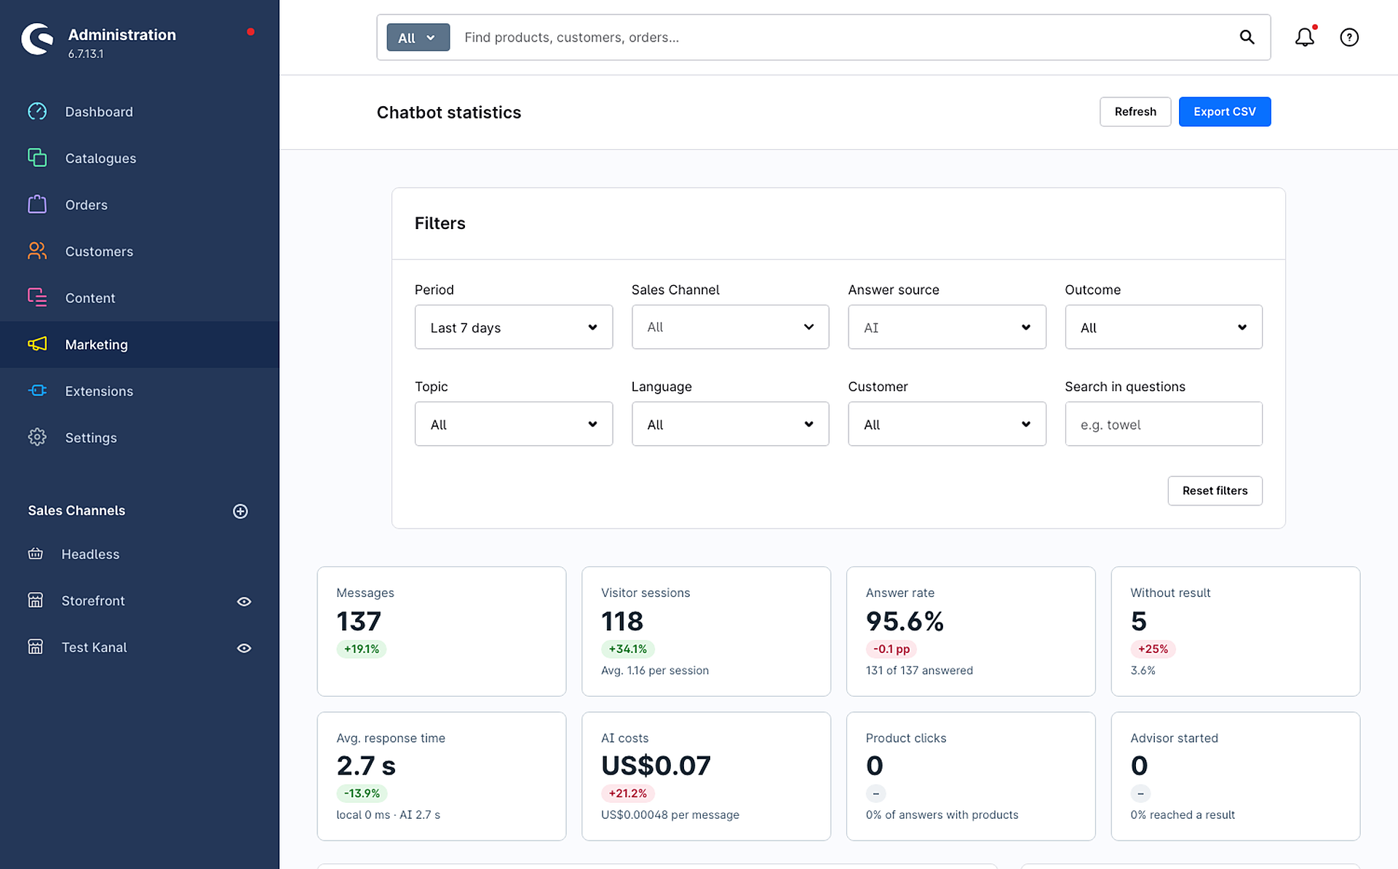Viewport: 1398px width, 869px height.
Task: Click the search magnifier icon
Action: click(1247, 37)
